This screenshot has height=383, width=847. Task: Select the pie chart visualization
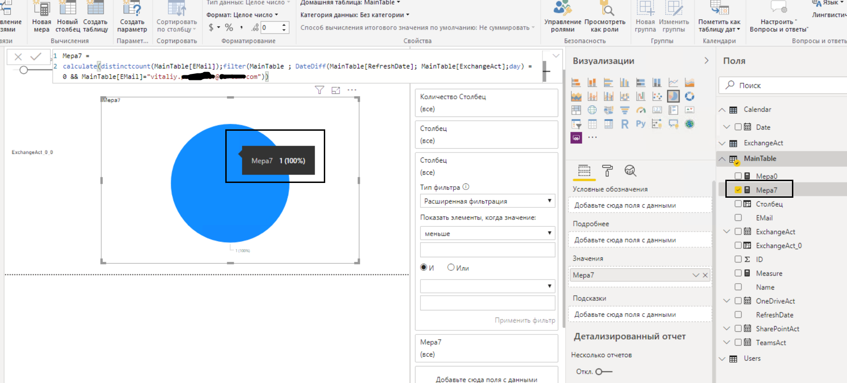click(x=673, y=96)
